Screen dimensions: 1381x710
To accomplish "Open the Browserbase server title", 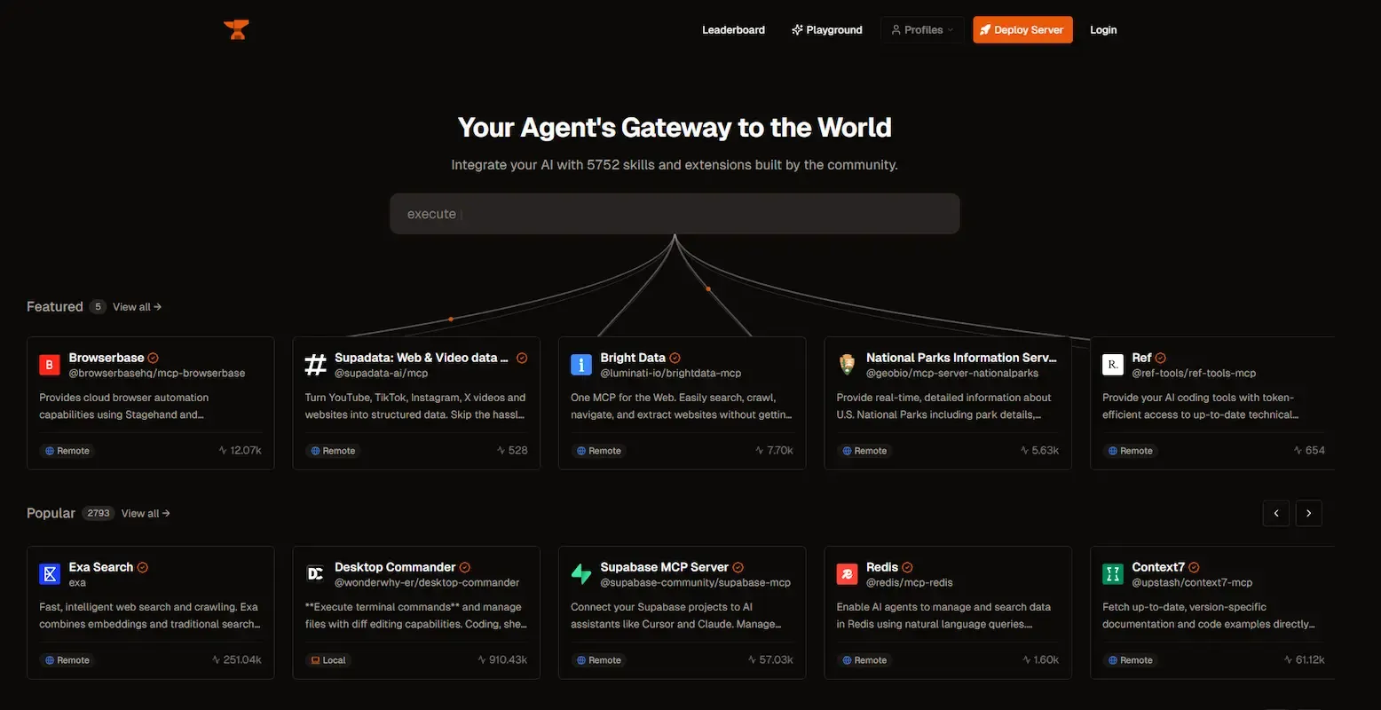I will click(x=107, y=358).
